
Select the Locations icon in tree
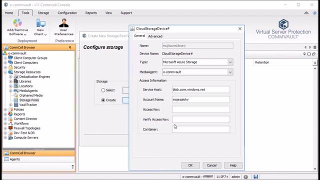click(x=16, y=86)
